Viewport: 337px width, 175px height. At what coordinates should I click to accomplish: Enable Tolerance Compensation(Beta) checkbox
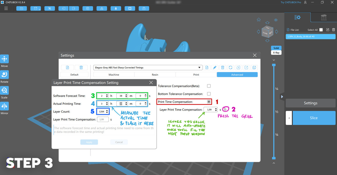(209, 86)
